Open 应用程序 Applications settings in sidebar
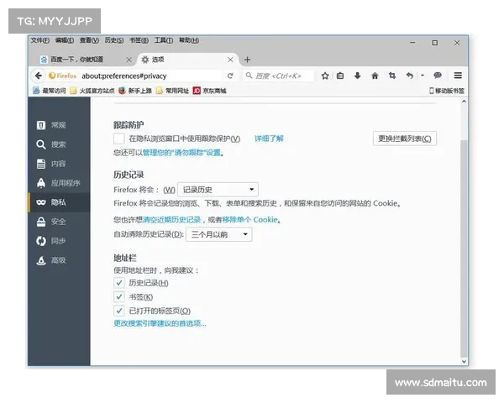 pos(59,183)
